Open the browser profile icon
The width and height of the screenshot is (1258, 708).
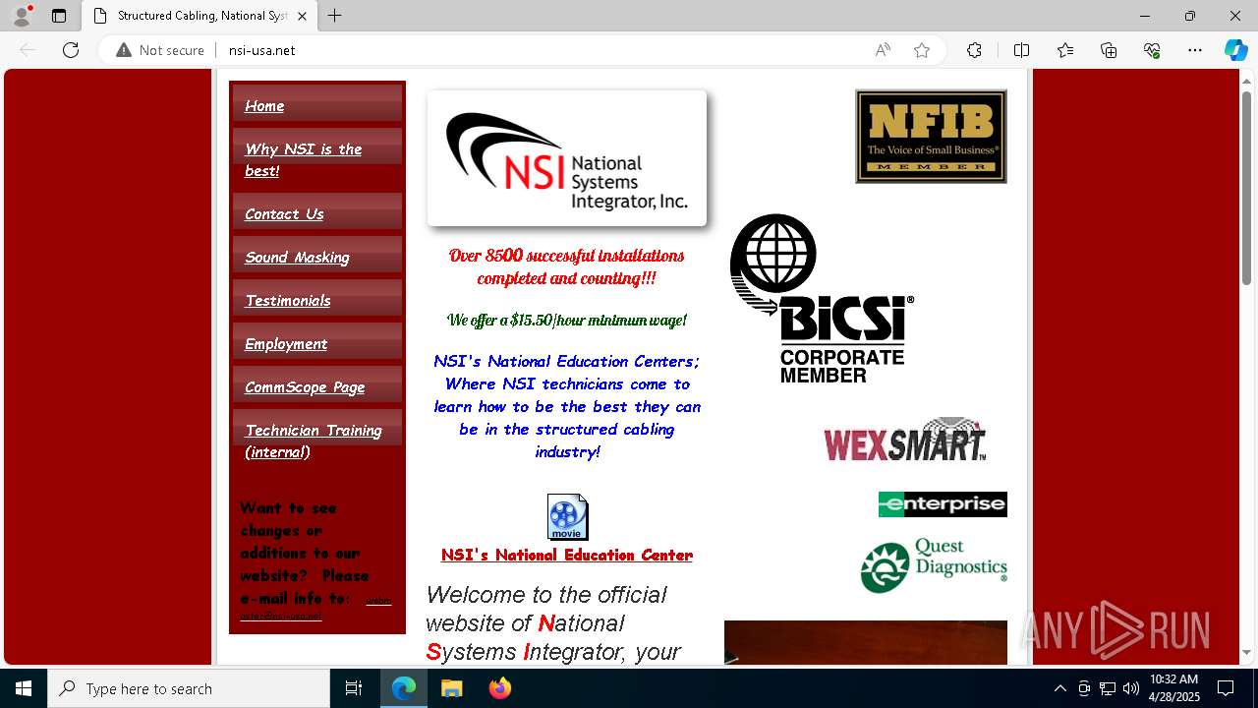[x=21, y=16]
